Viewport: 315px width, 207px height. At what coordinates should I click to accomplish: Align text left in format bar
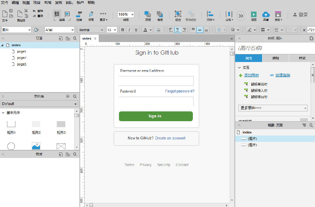tap(170, 30)
